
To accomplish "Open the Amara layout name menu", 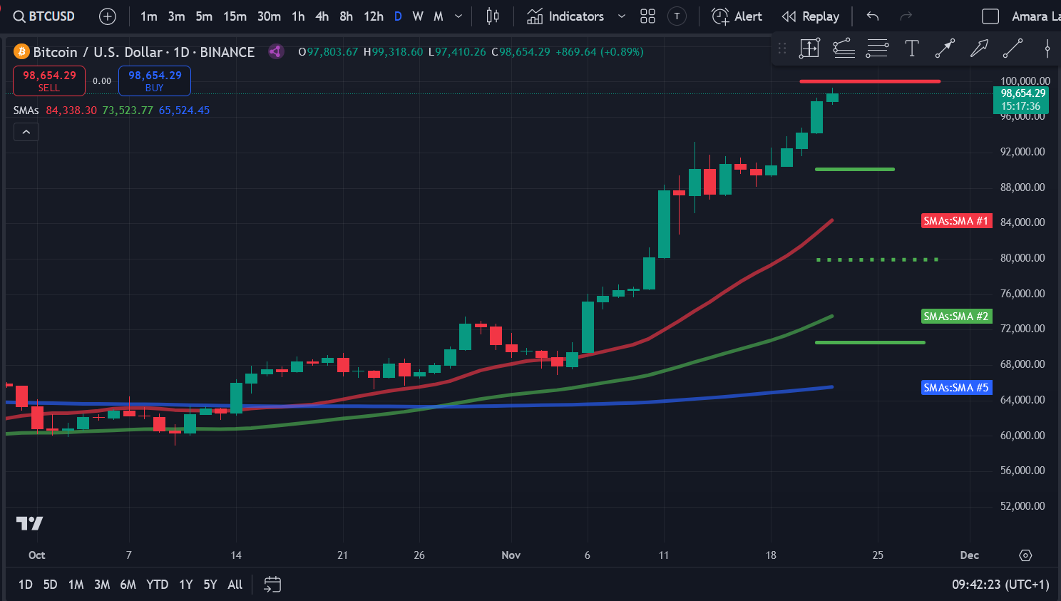I will tap(1035, 16).
